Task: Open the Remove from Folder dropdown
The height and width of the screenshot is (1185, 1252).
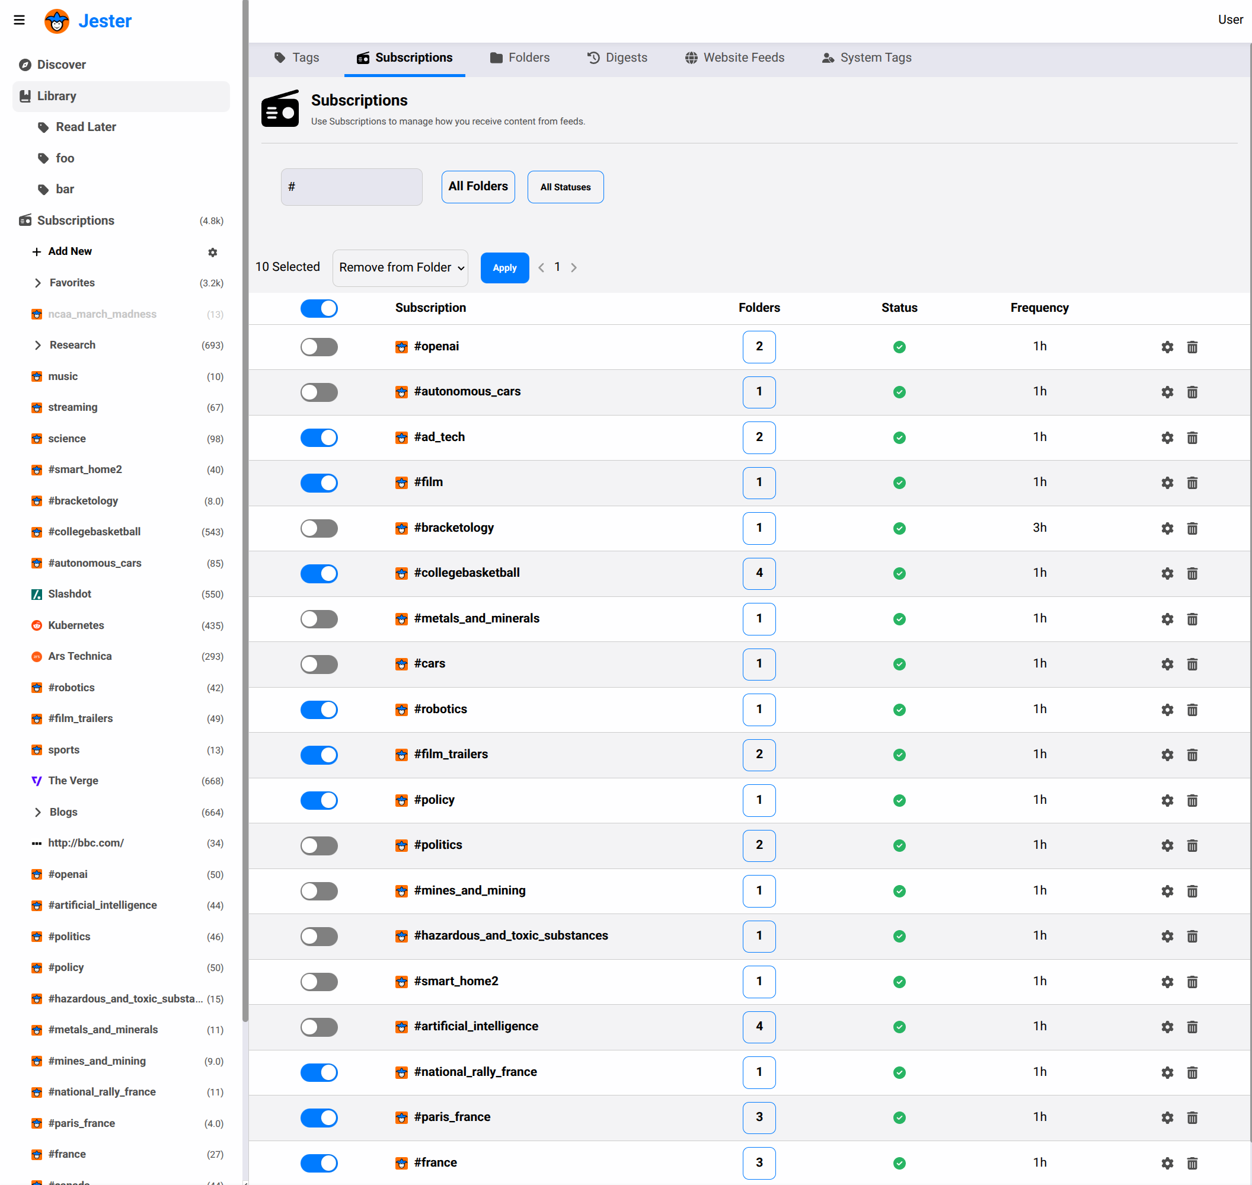Action: pyautogui.click(x=400, y=268)
